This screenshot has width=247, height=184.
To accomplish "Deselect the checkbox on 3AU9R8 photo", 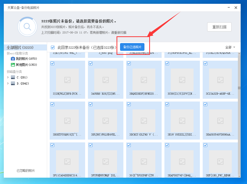I will 90,63.
